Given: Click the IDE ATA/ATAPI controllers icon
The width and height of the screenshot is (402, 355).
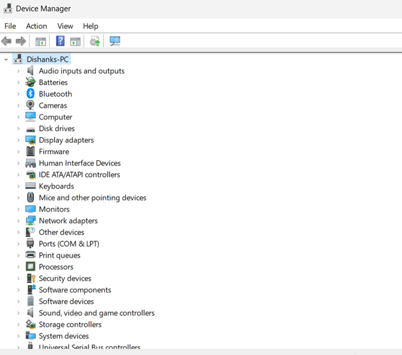Looking at the screenshot, I should tap(30, 174).
